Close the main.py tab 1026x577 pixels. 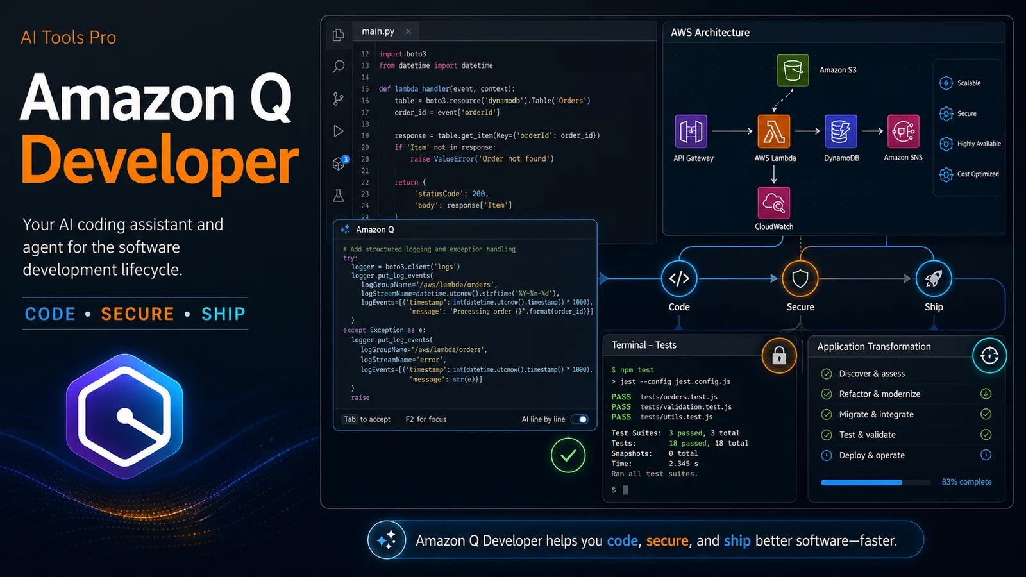408,31
